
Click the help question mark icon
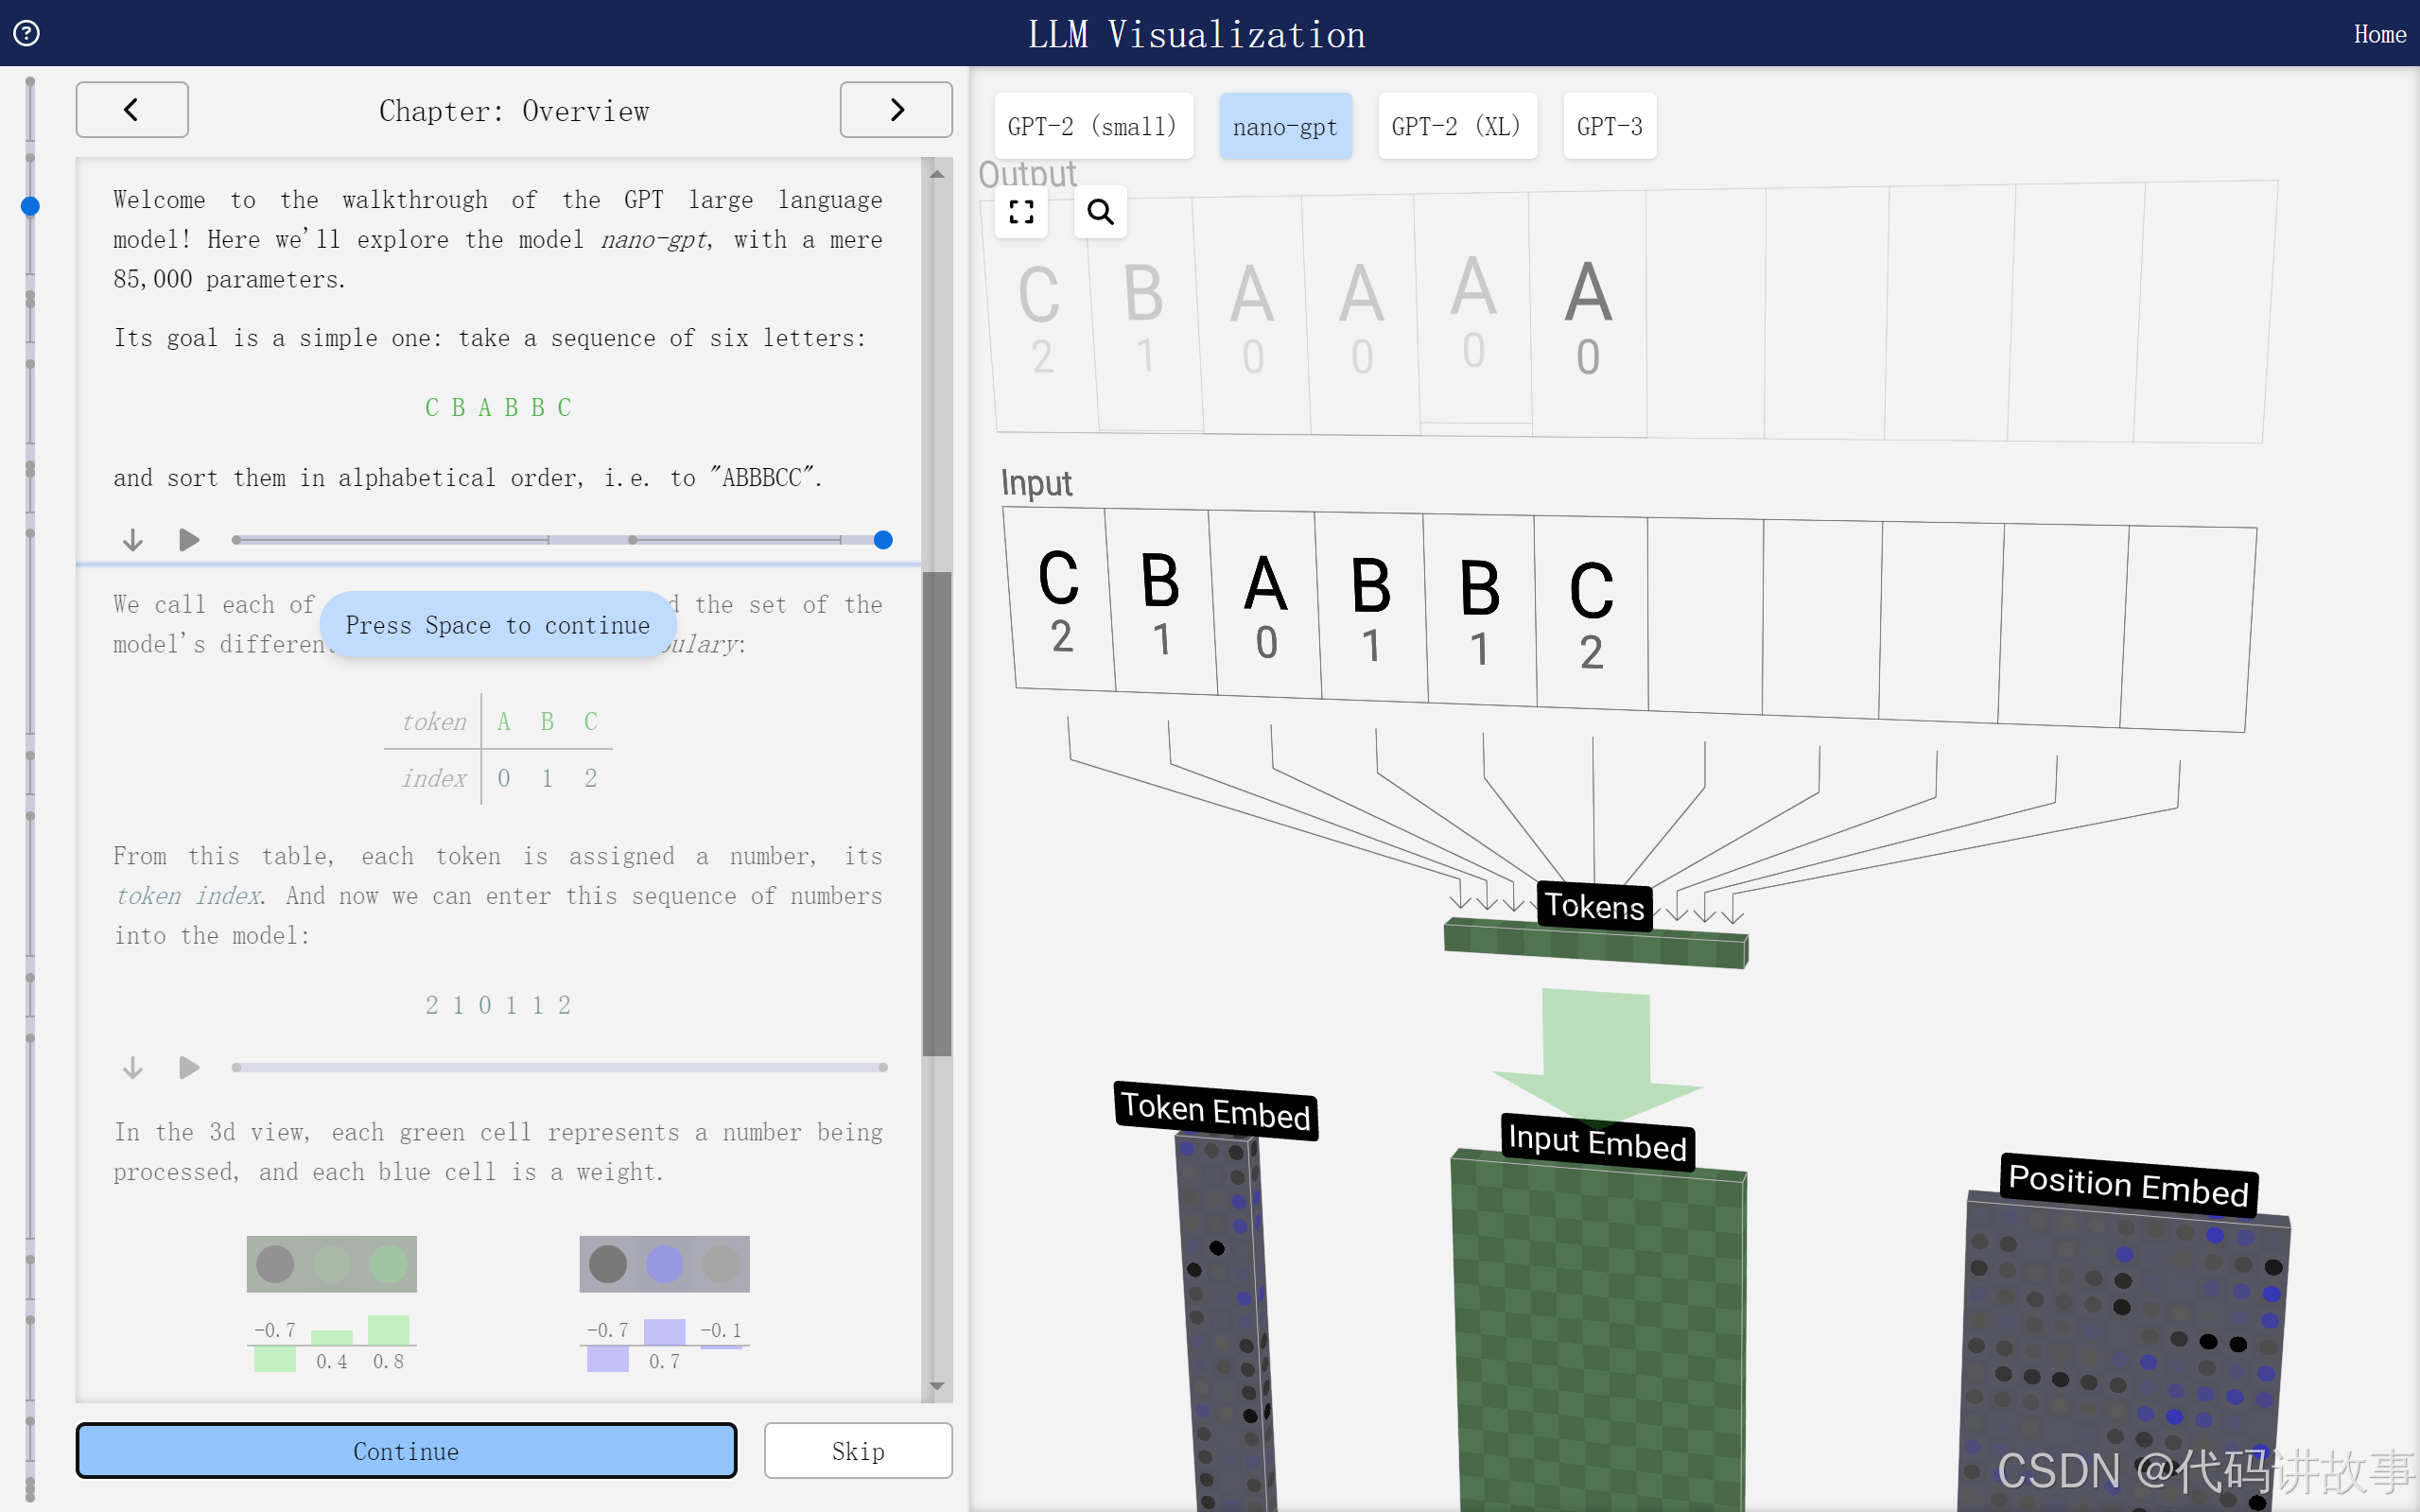point(27,33)
